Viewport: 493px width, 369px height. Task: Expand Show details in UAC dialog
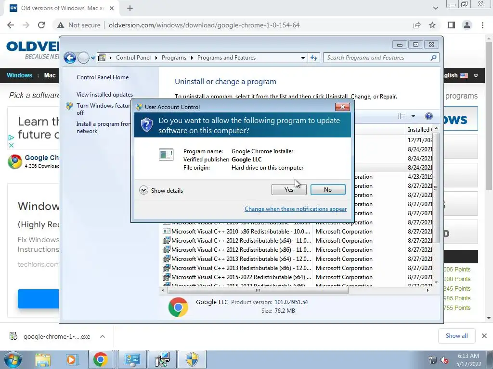click(x=161, y=190)
